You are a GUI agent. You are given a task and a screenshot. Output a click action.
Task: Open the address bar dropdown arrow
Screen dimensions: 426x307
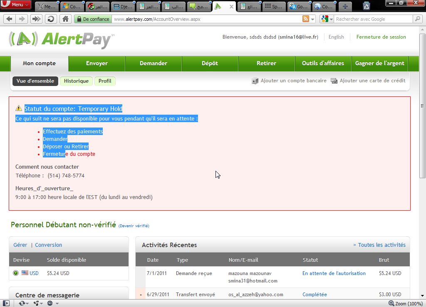[x=313, y=19]
